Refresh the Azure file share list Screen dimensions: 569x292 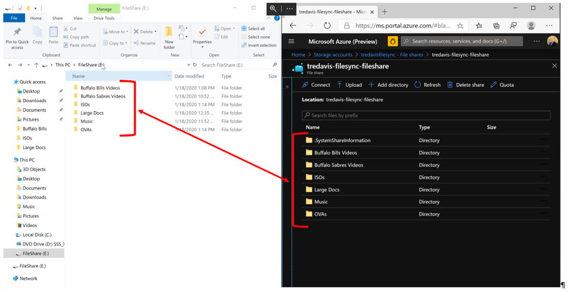click(427, 85)
